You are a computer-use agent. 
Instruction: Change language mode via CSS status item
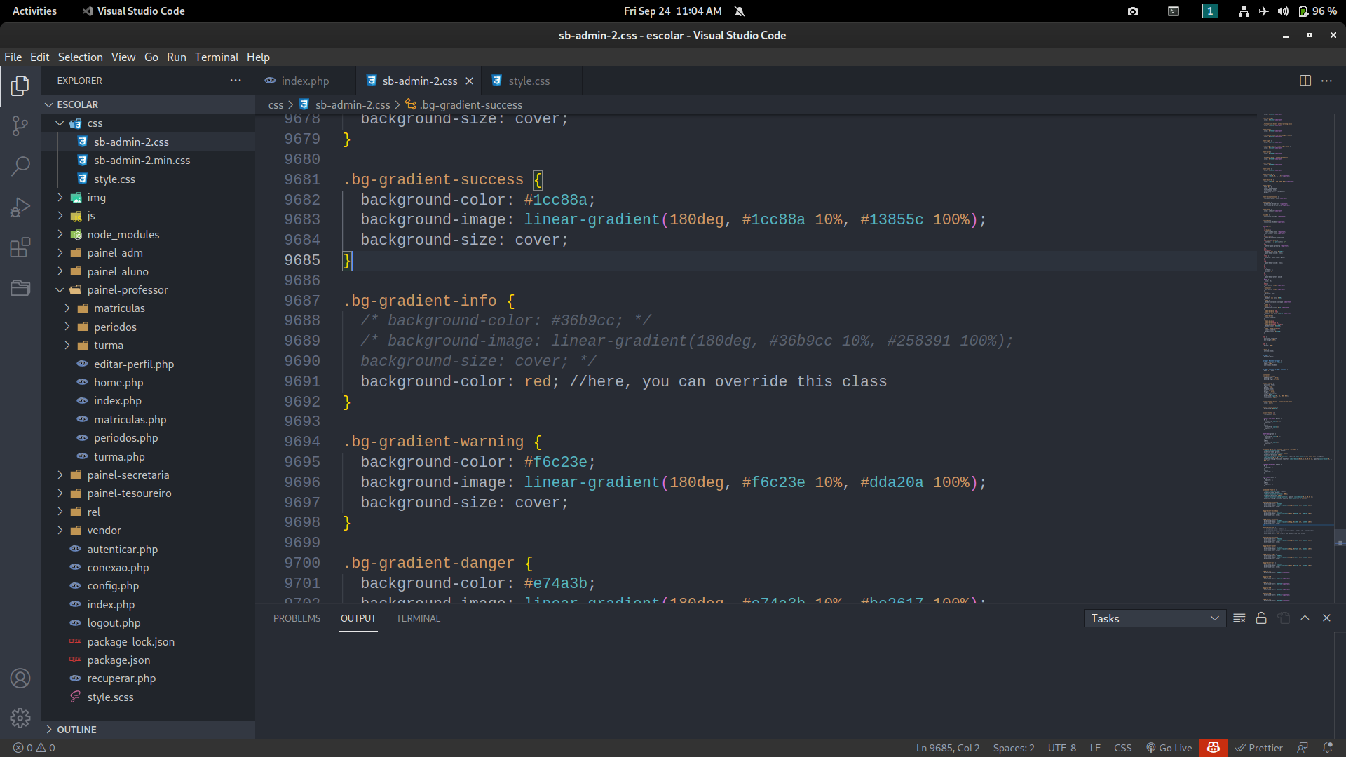pyautogui.click(x=1123, y=748)
